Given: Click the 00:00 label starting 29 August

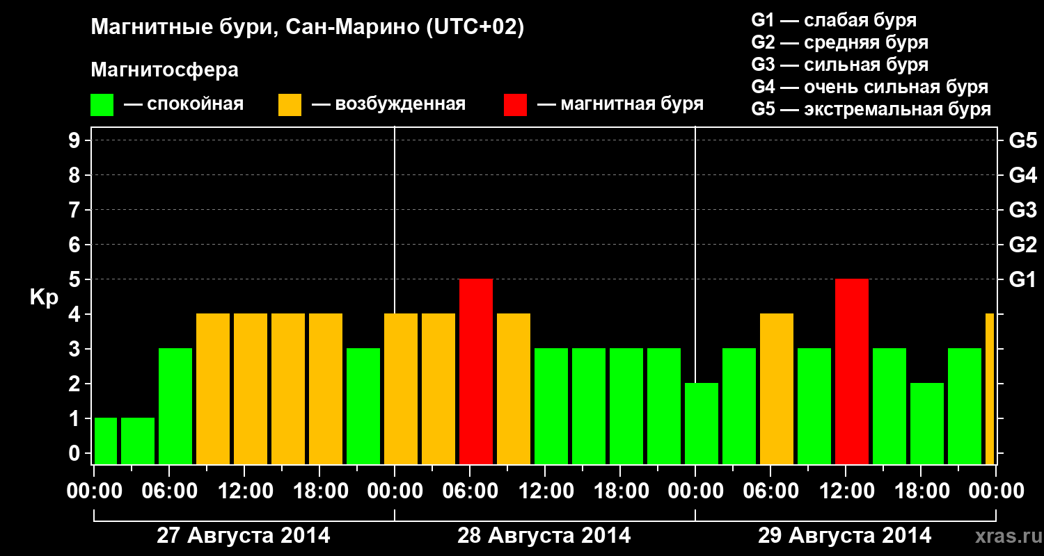Looking at the screenshot, I should 695,491.
